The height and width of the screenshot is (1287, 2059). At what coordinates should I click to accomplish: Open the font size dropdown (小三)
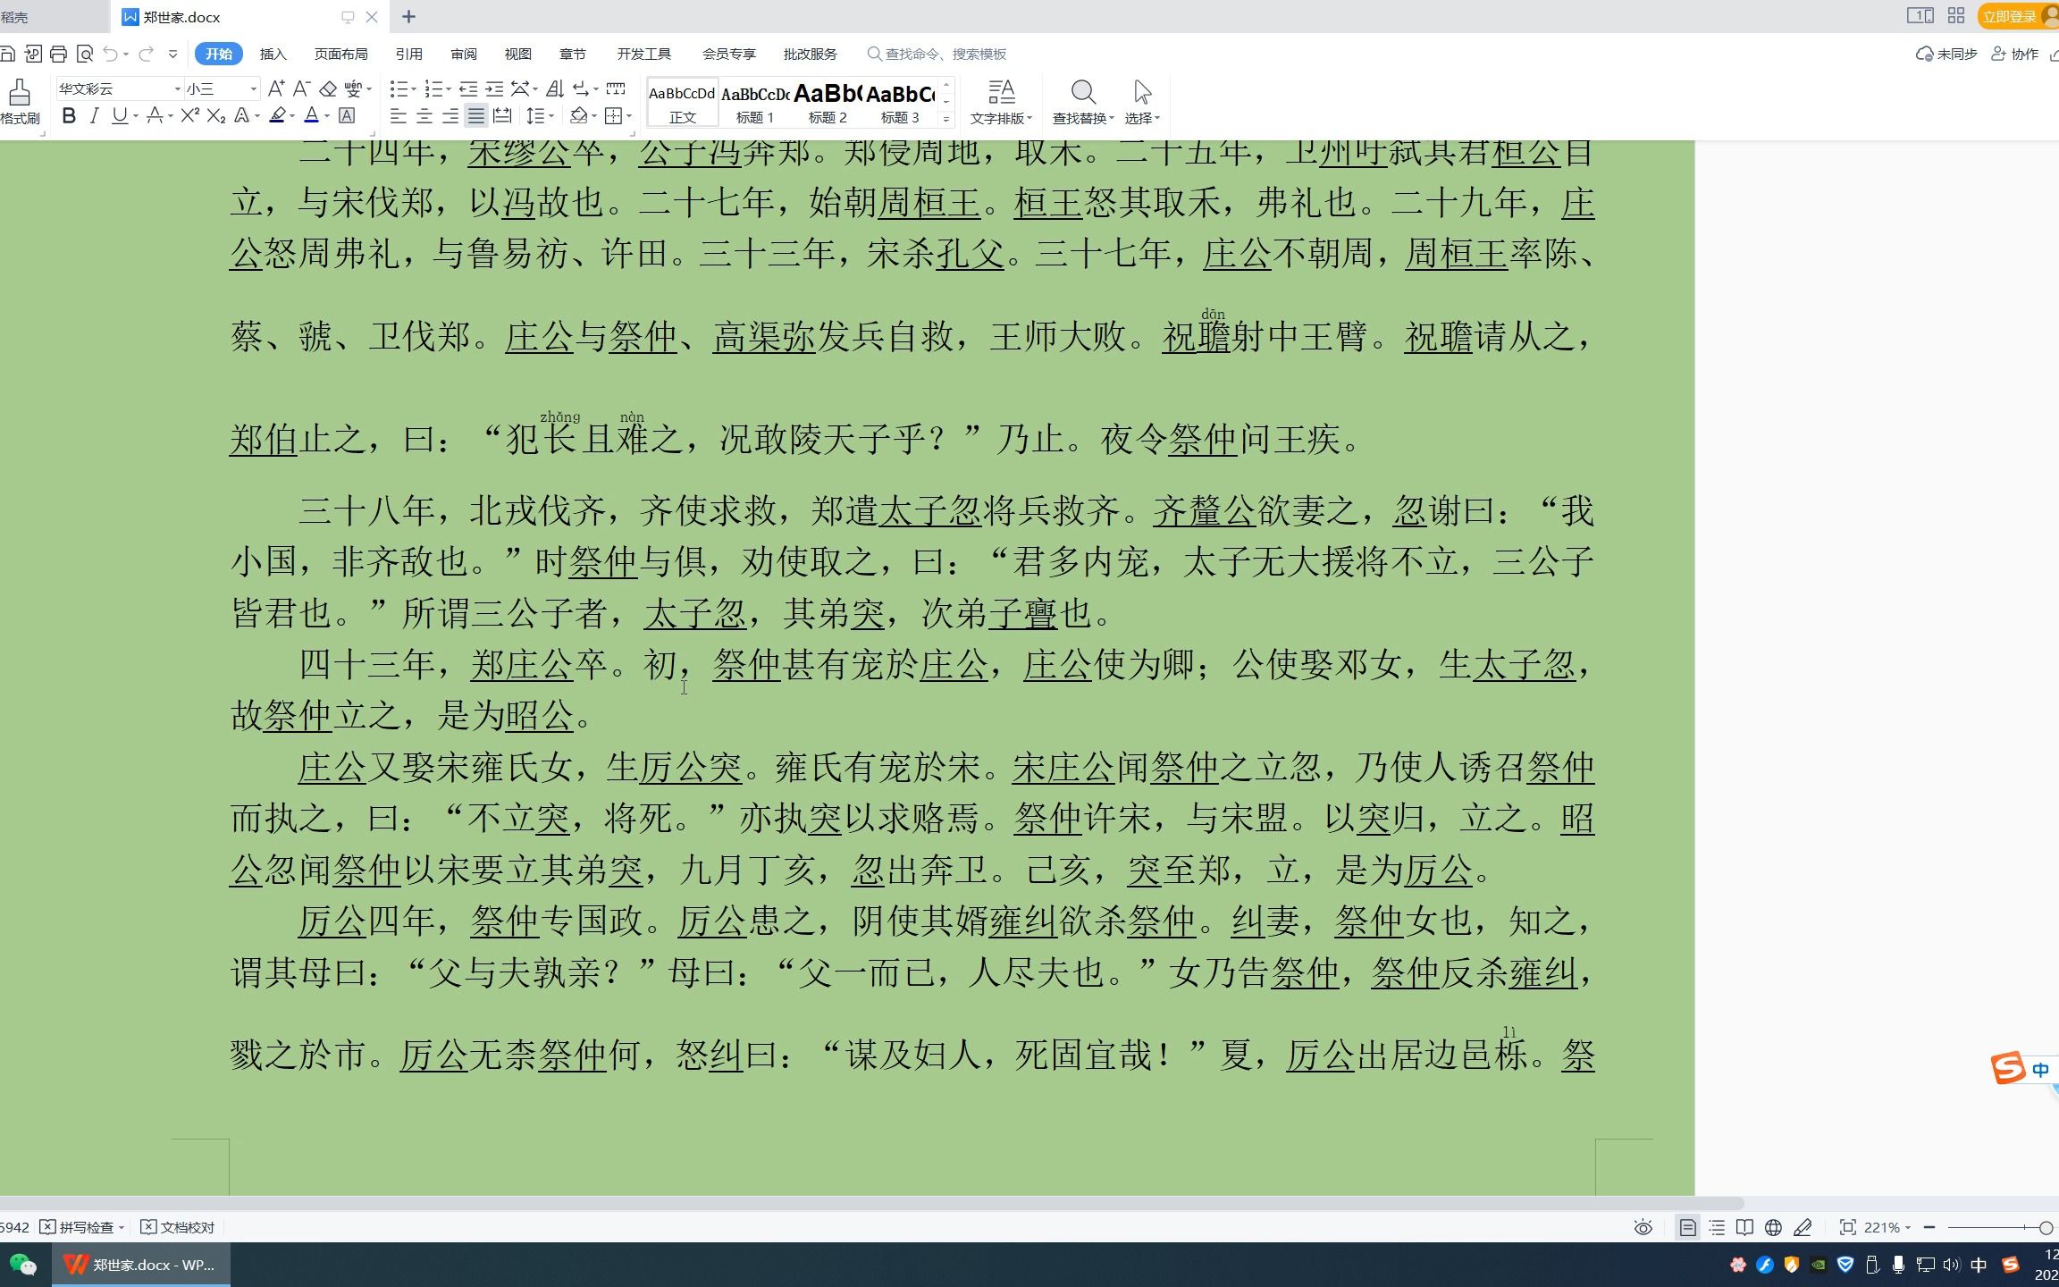coord(253,88)
